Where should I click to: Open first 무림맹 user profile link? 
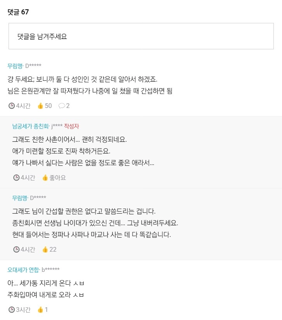pos(15,66)
